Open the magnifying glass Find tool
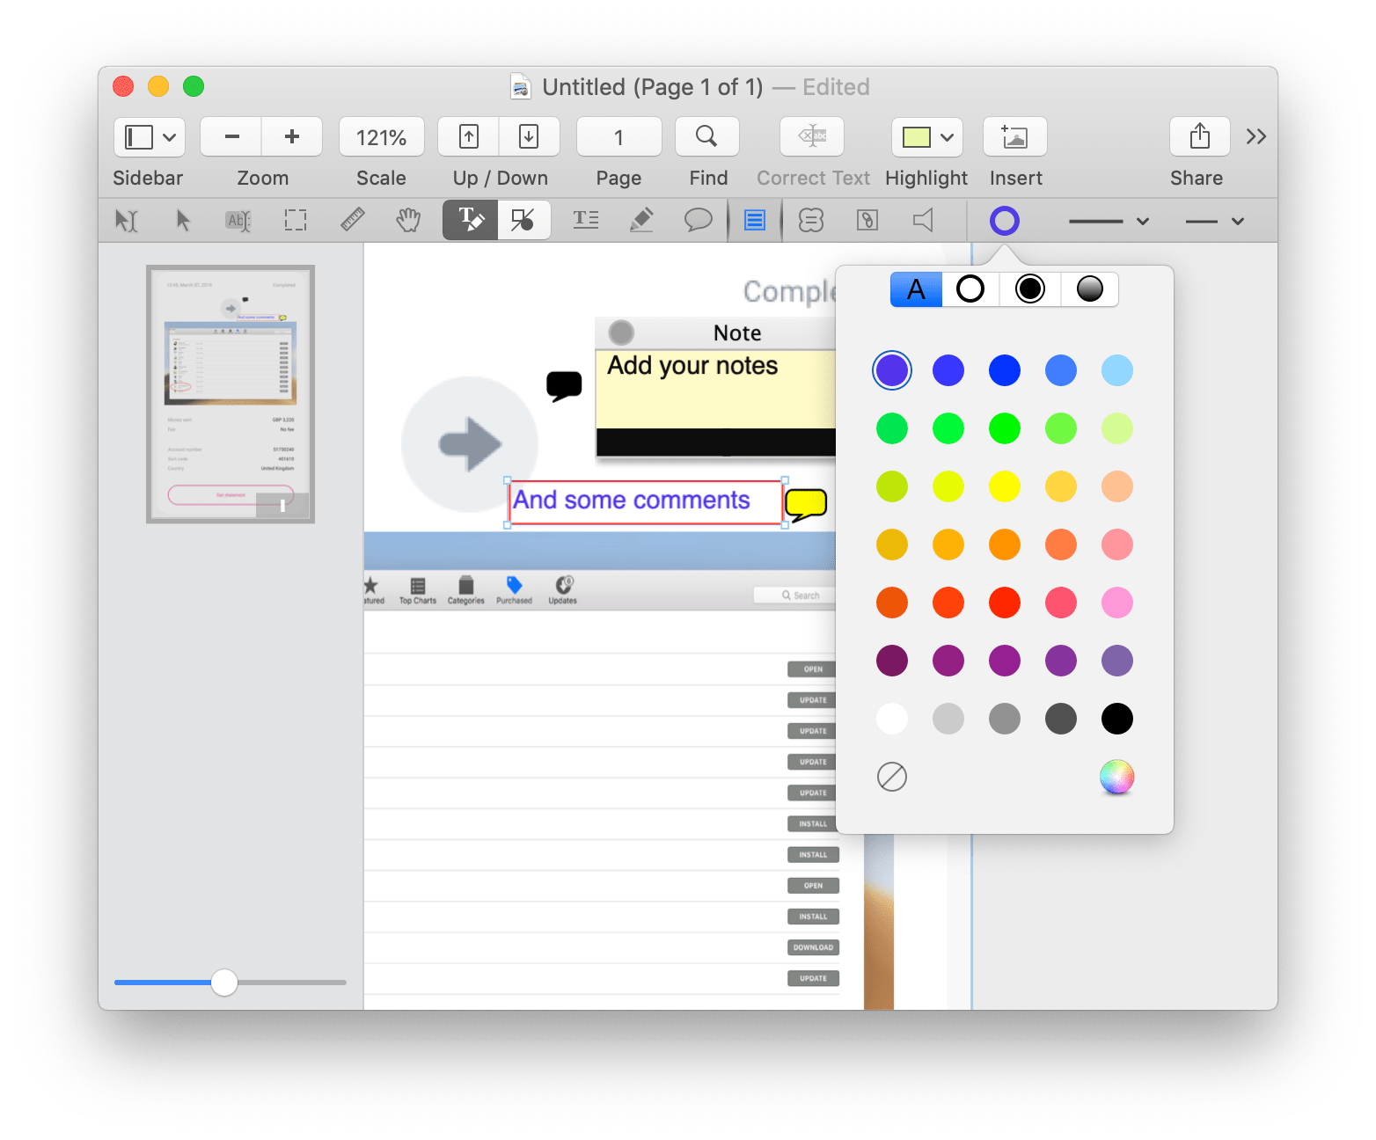The image size is (1376, 1140). [x=706, y=136]
